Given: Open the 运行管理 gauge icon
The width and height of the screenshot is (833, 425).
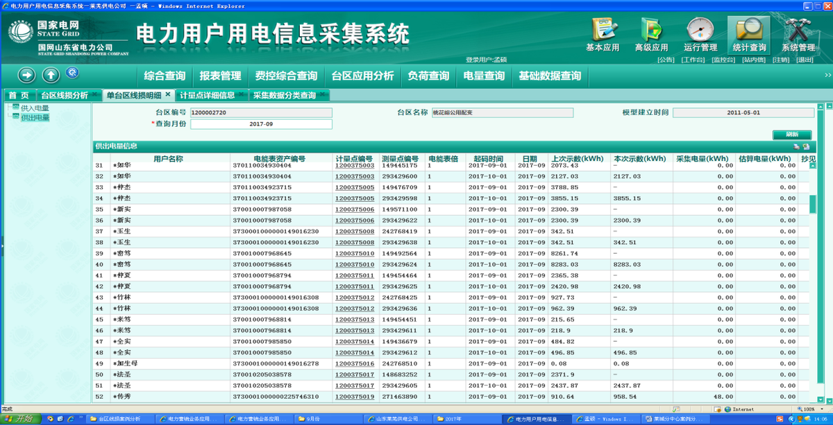Looking at the screenshot, I should (700, 35).
